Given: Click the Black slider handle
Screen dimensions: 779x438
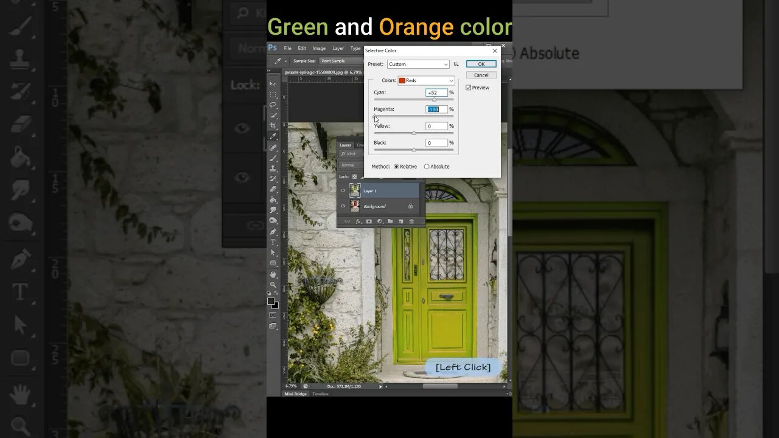Looking at the screenshot, I should tap(414, 149).
